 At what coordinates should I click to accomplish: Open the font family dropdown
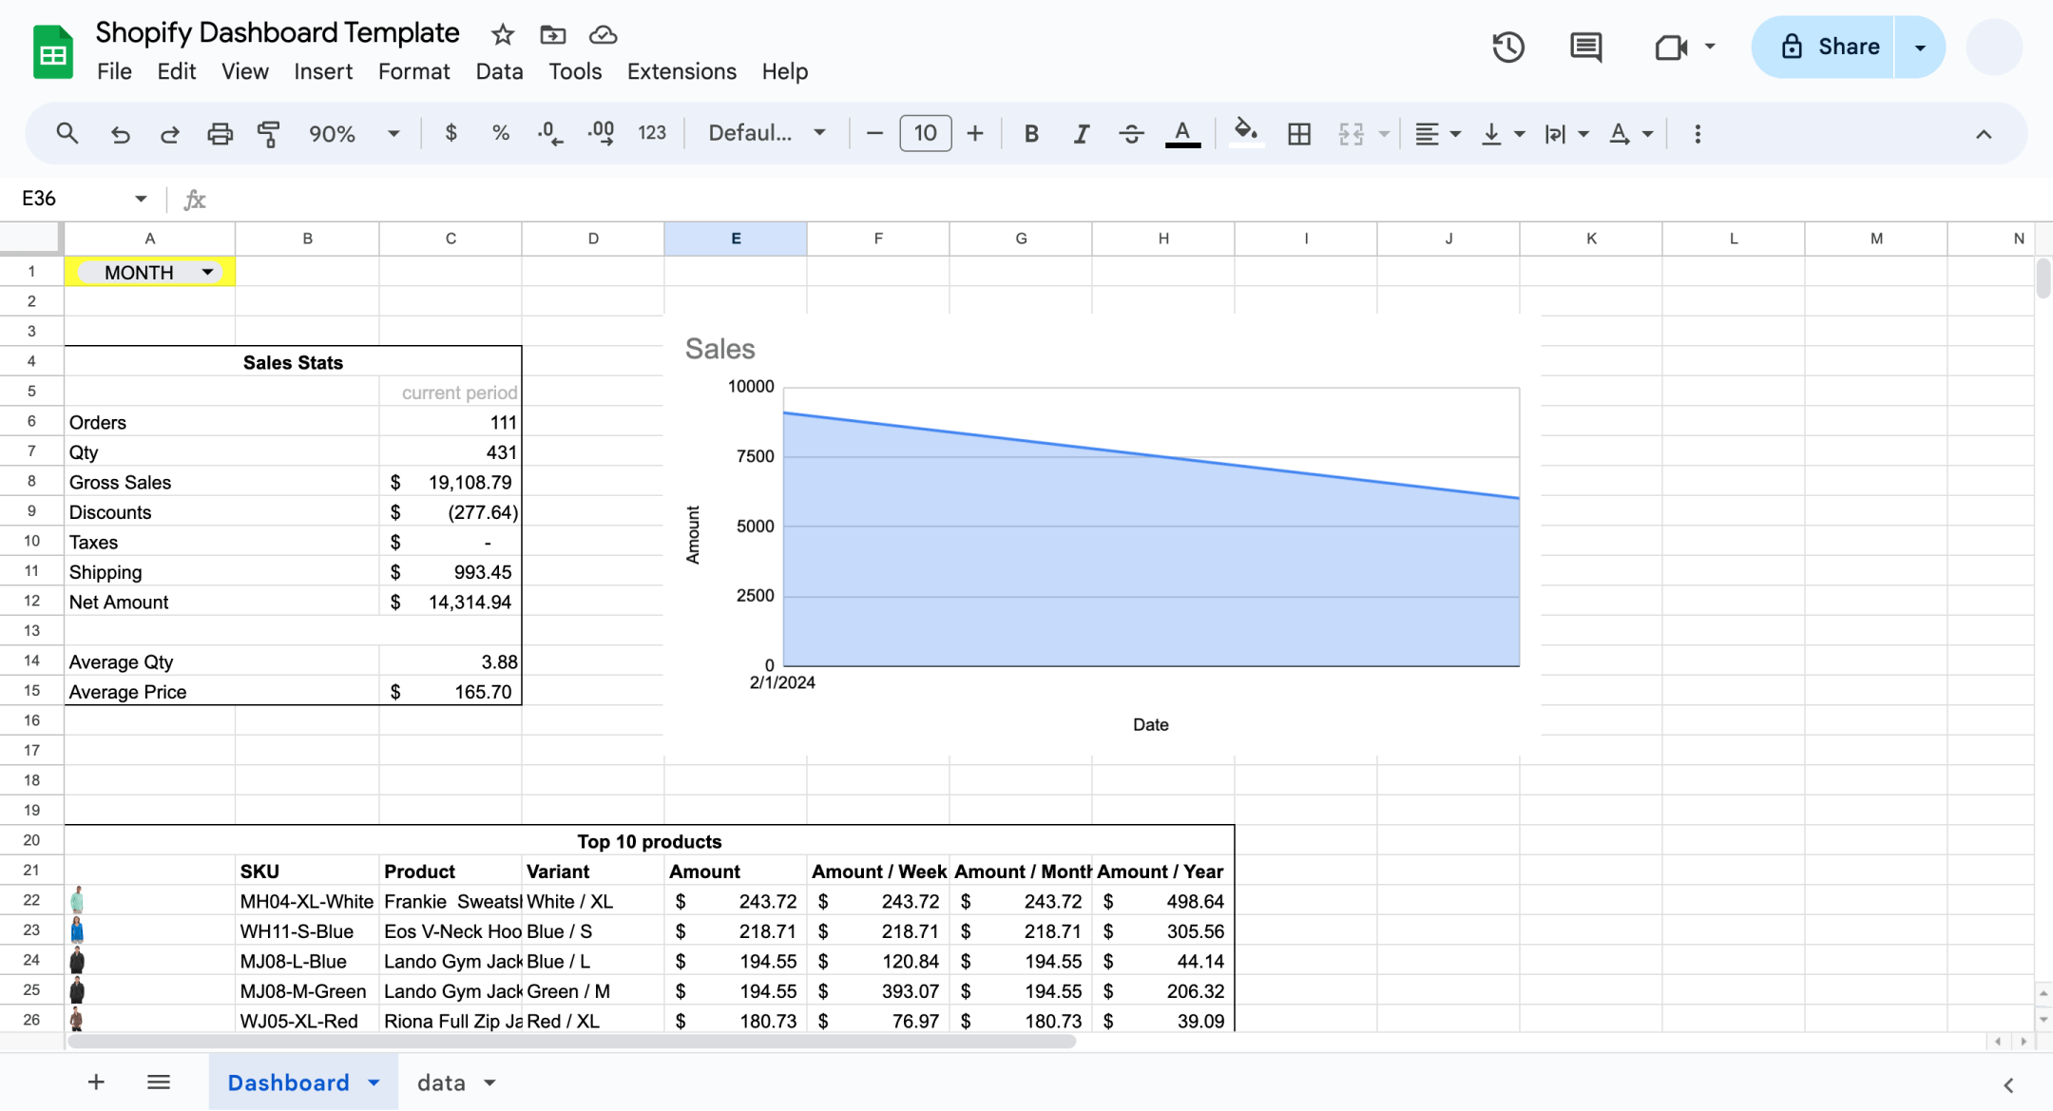tap(766, 133)
